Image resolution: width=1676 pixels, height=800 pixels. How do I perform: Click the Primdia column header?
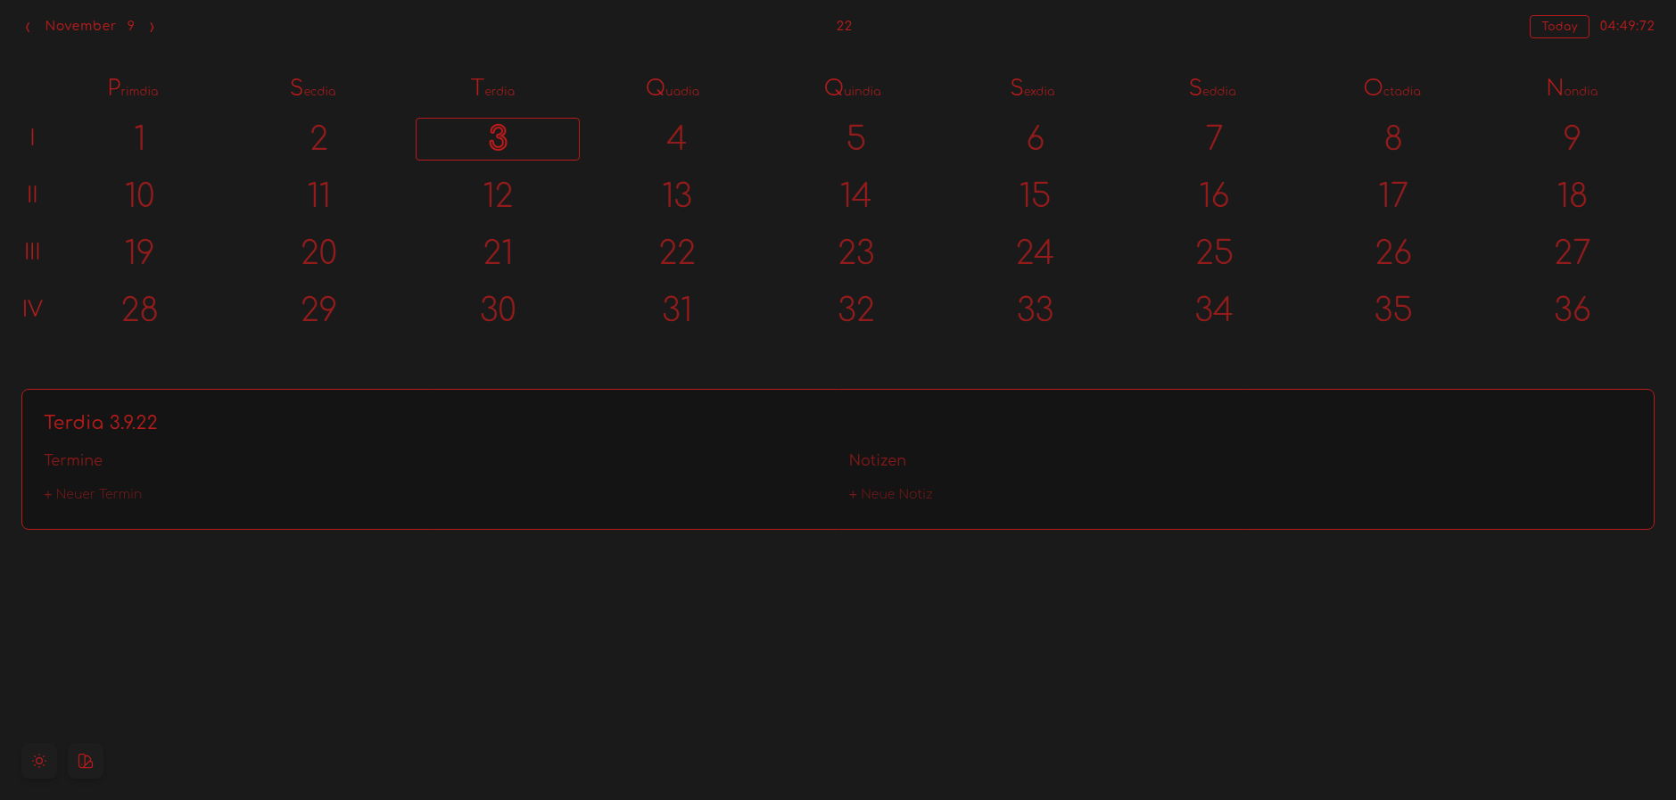(133, 88)
